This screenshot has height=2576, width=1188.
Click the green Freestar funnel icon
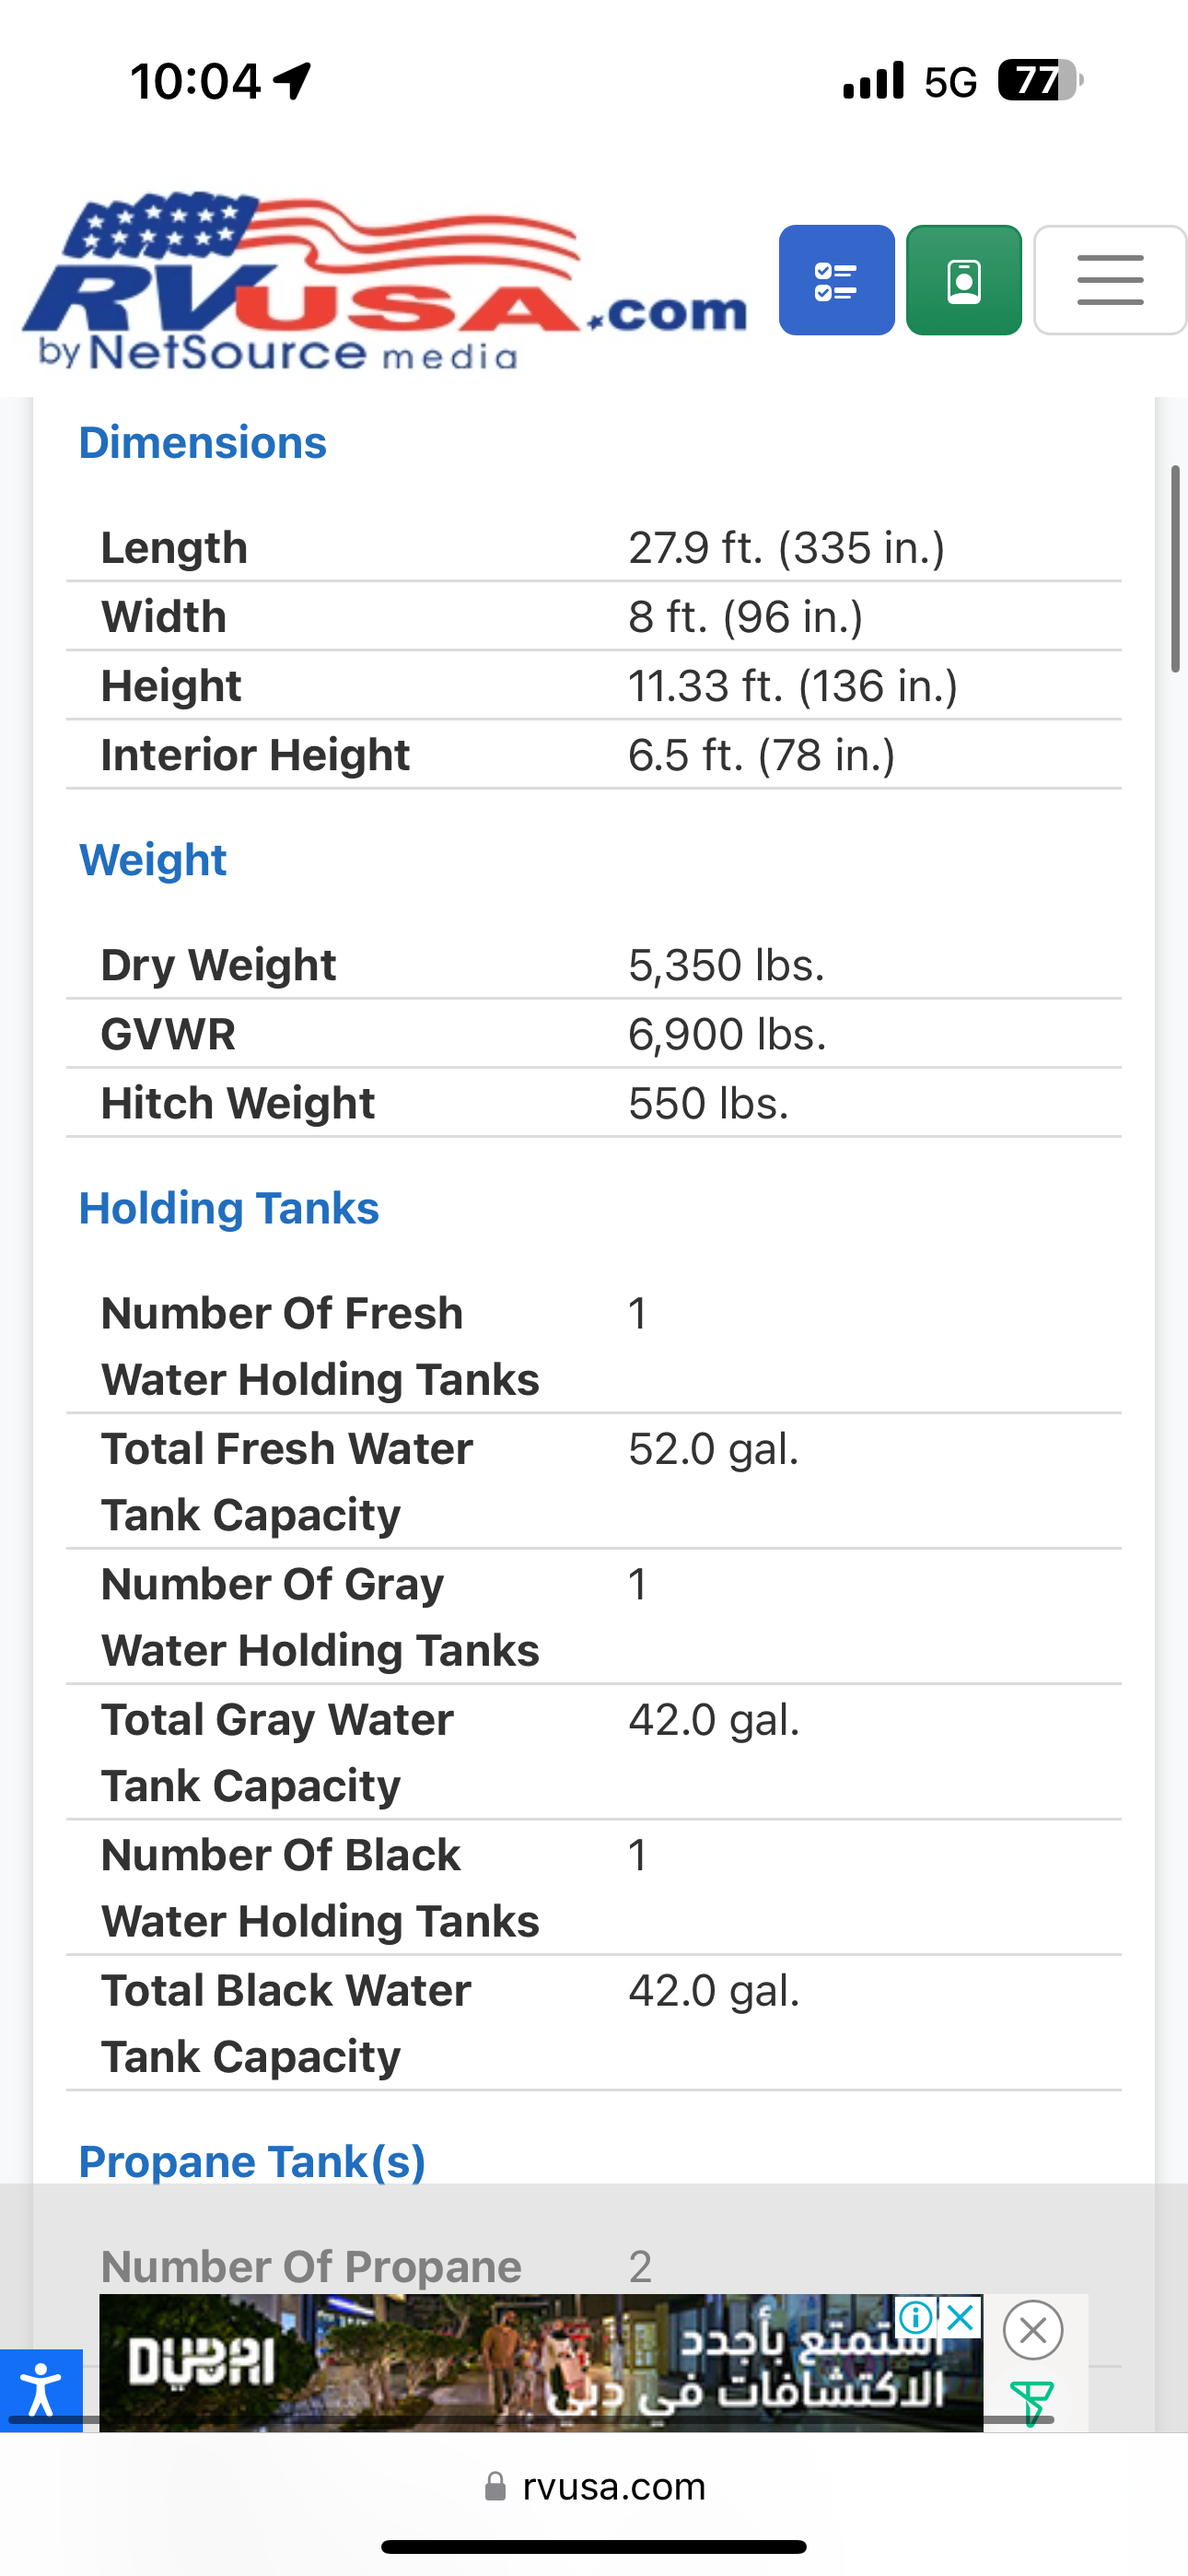click(1031, 2402)
